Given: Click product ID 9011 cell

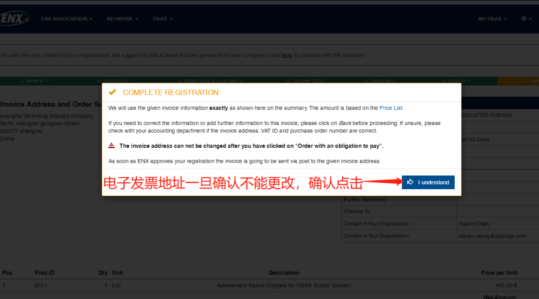Looking at the screenshot, I should [40, 285].
